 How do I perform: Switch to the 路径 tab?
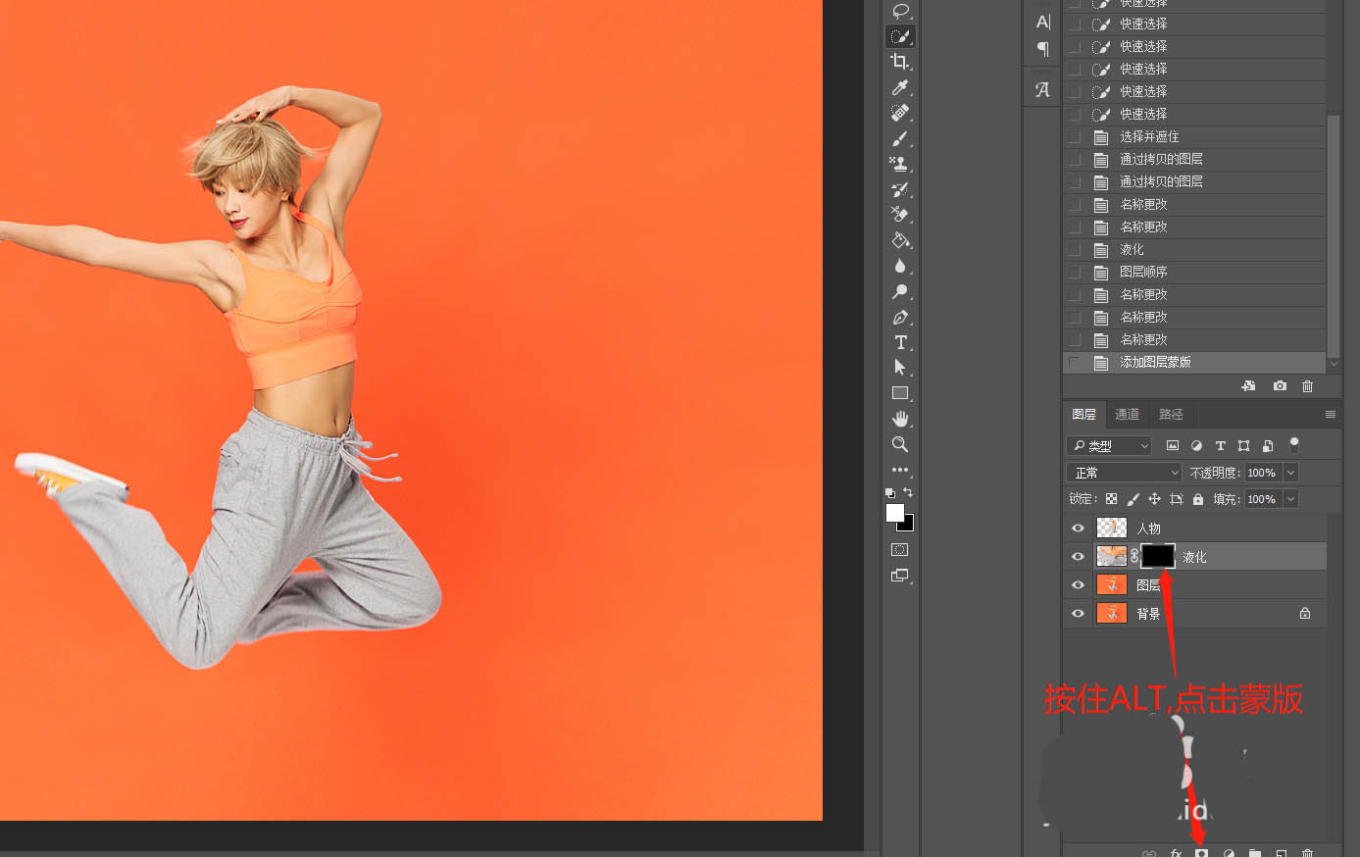[1172, 414]
